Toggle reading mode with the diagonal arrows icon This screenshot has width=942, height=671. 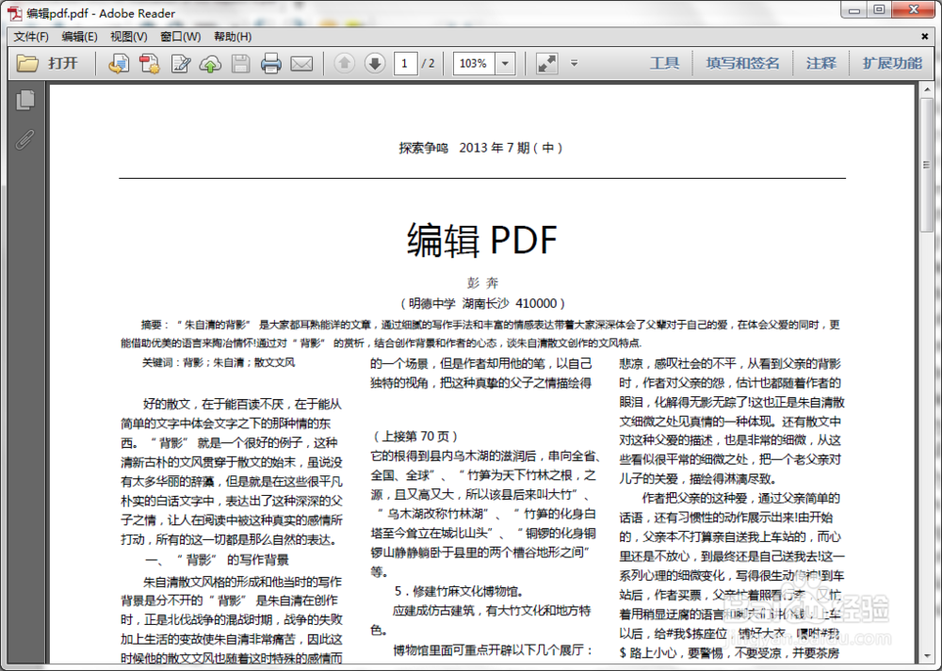(x=546, y=63)
